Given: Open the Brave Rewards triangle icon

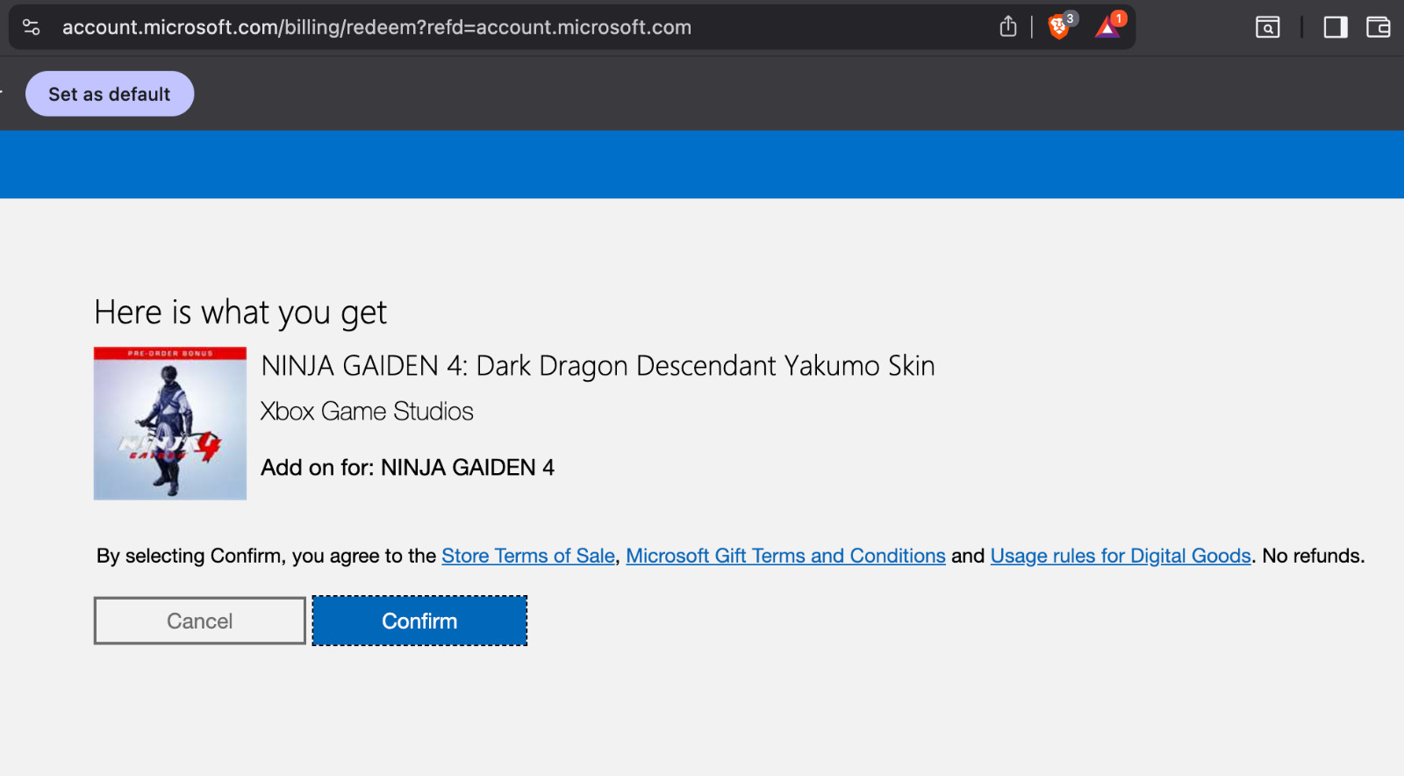Looking at the screenshot, I should [1107, 27].
